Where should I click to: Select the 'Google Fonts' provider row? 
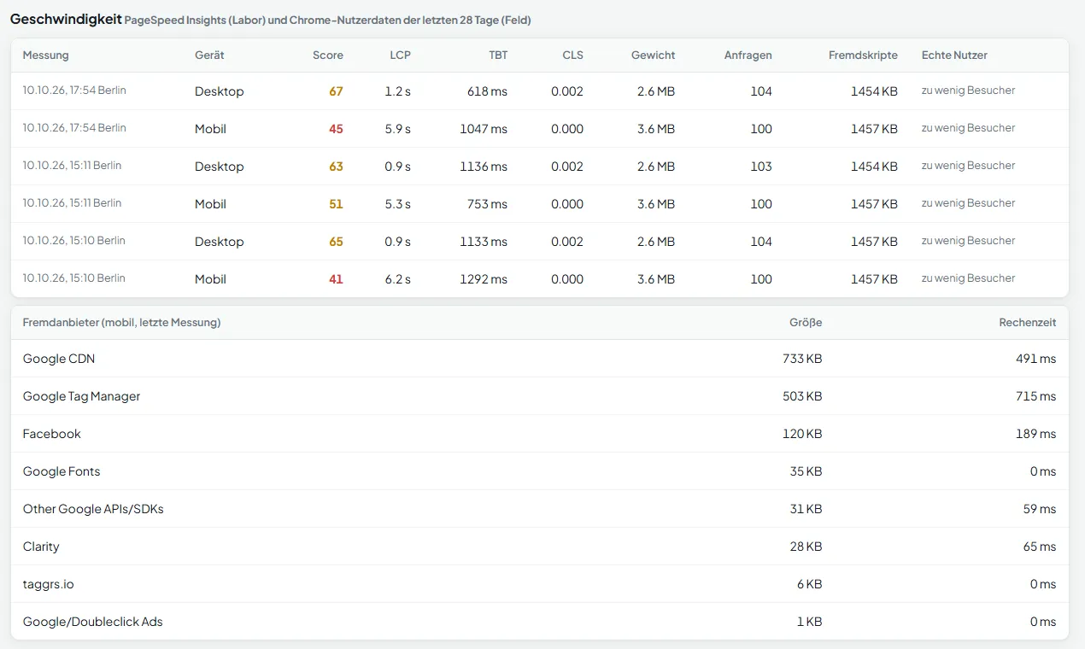pos(539,471)
